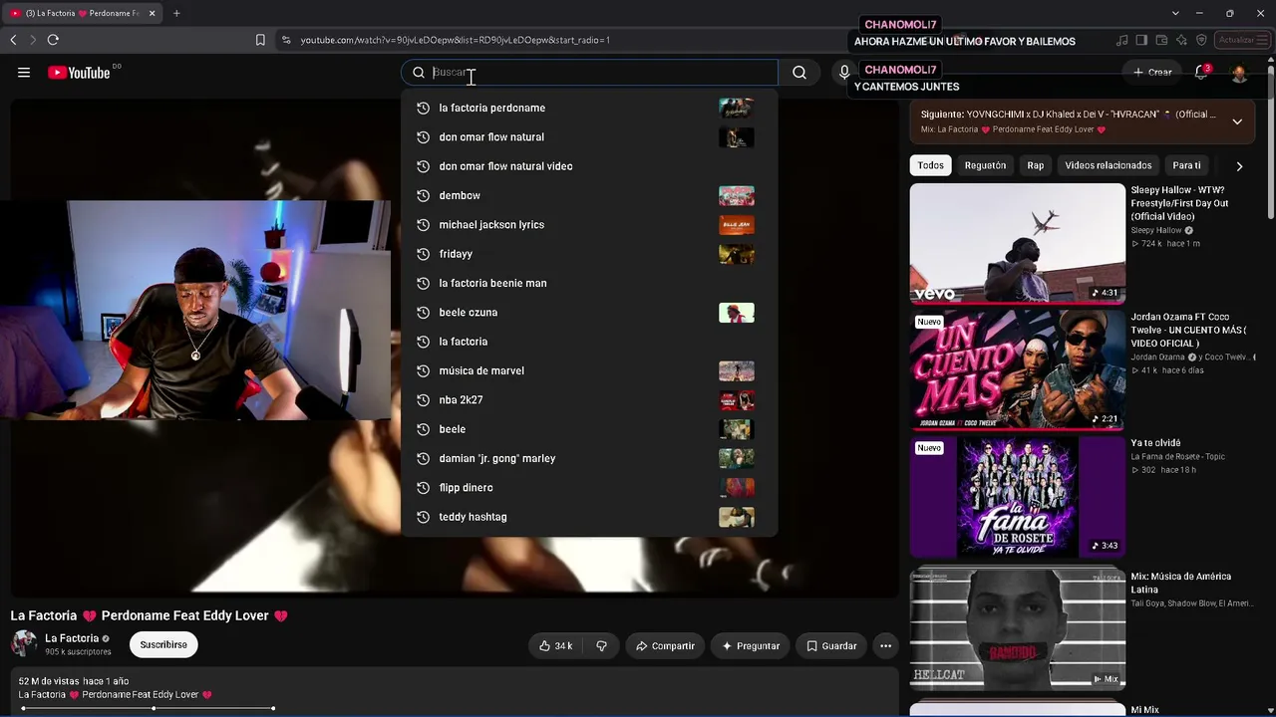Click the Crear button
1276x717 pixels.
[1152, 73]
